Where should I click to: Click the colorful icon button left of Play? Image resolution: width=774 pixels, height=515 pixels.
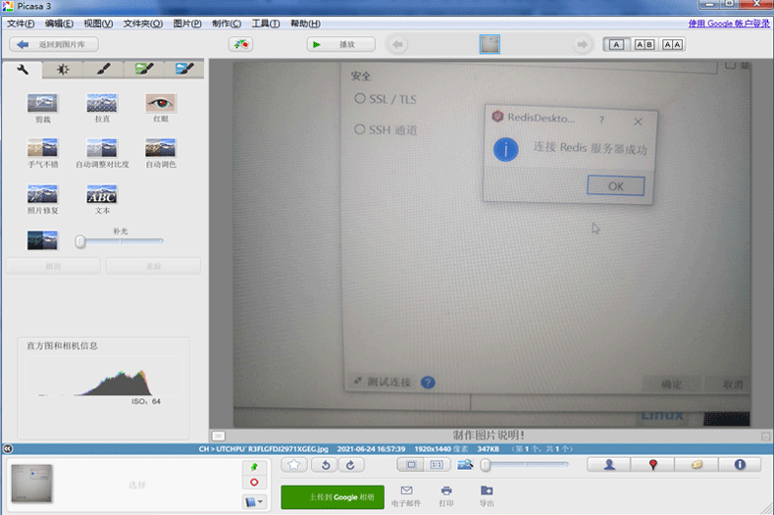(x=241, y=44)
